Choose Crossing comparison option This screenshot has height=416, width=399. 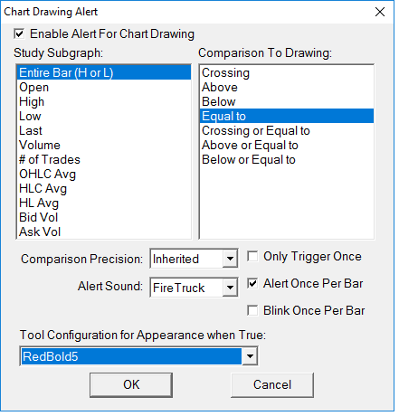coord(287,73)
